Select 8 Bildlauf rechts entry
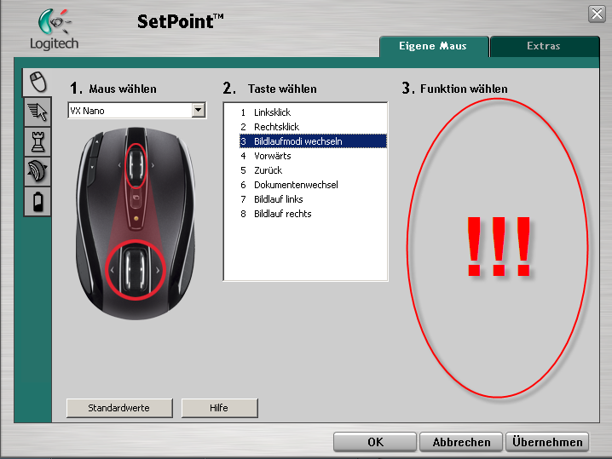This screenshot has width=612, height=459. pos(313,214)
